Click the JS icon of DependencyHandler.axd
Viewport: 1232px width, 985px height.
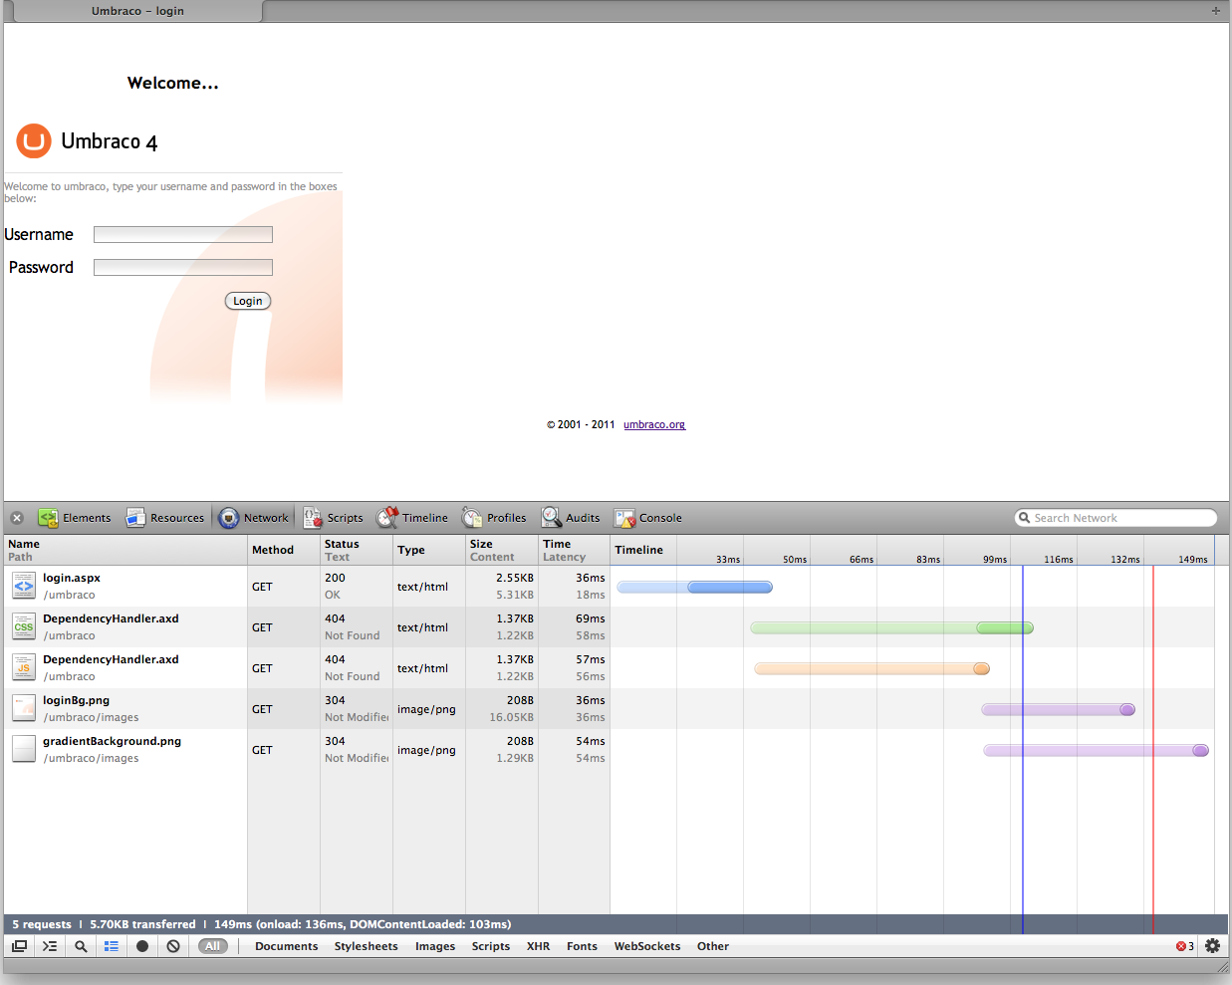pos(24,667)
